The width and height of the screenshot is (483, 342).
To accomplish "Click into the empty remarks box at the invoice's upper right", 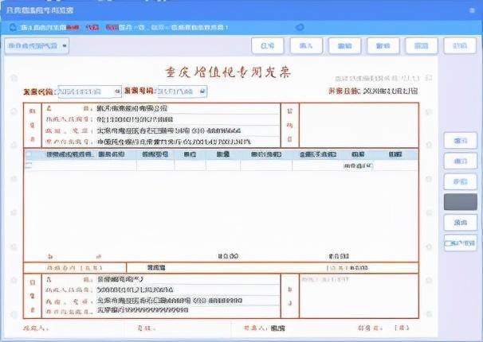I will point(359,126).
